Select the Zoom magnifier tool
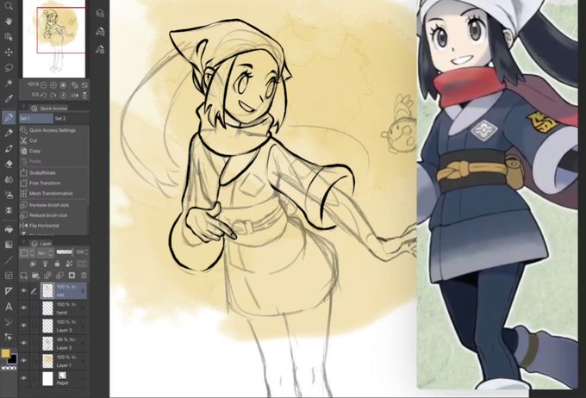Image resolution: width=586 pixels, height=398 pixels. pos(9,5)
